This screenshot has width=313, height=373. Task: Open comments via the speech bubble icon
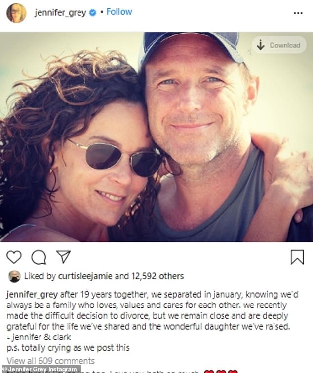pos(39,257)
